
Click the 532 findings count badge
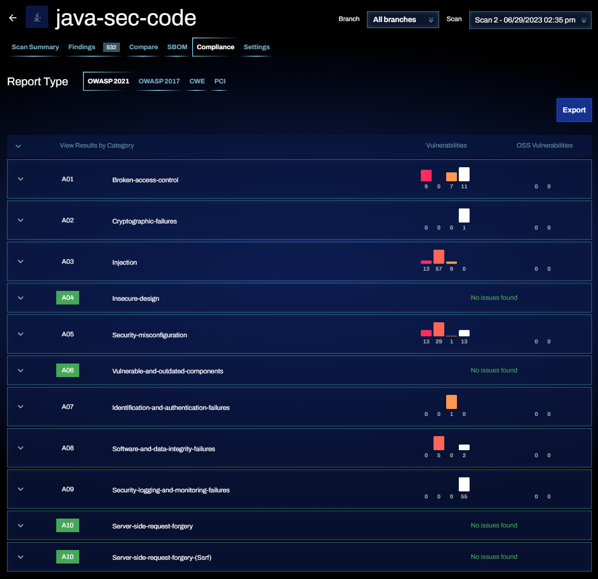pyautogui.click(x=112, y=47)
